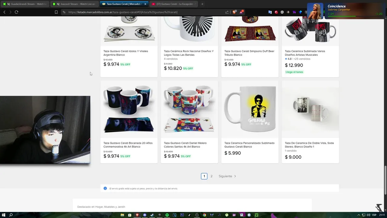The width and height of the screenshot is (387, 218).
Task: Click the Windows Start button
Action: [3, 215]
